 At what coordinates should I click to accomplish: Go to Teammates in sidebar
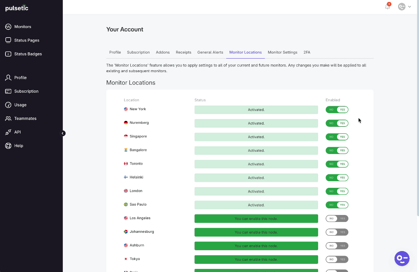[25, 119]
